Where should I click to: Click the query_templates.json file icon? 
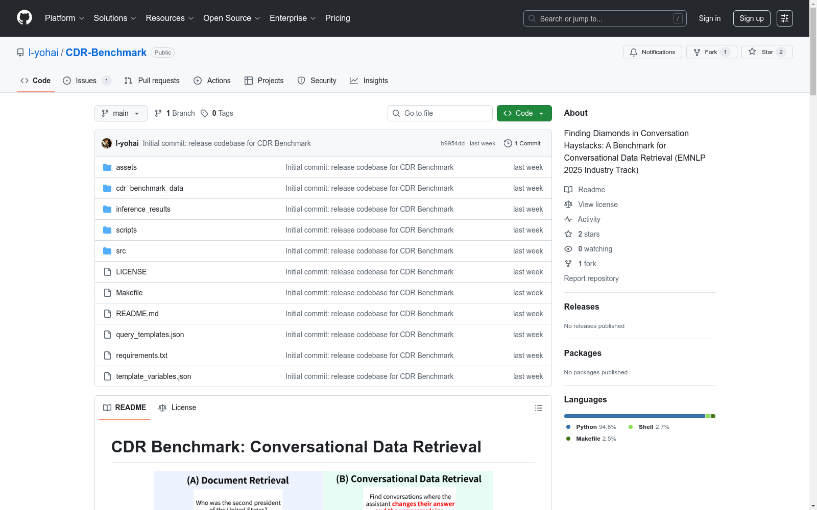[x=107, y=335]
